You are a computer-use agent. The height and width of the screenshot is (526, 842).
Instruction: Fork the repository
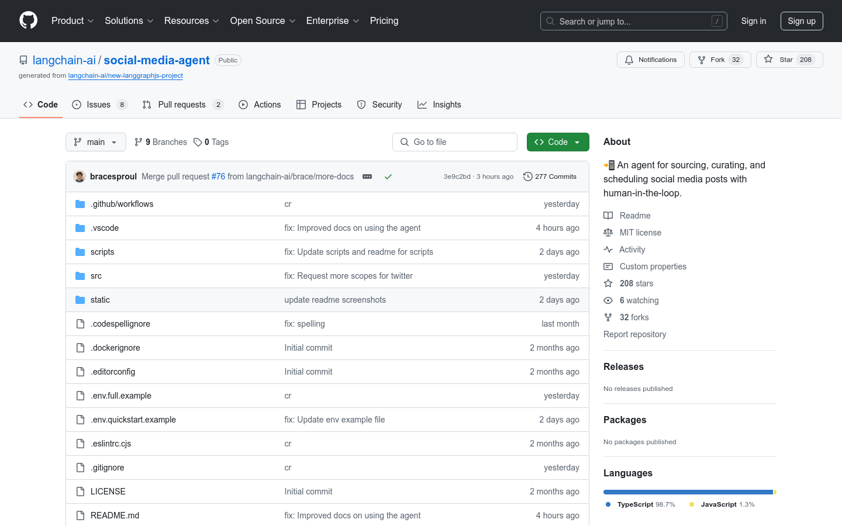(720, 60)
